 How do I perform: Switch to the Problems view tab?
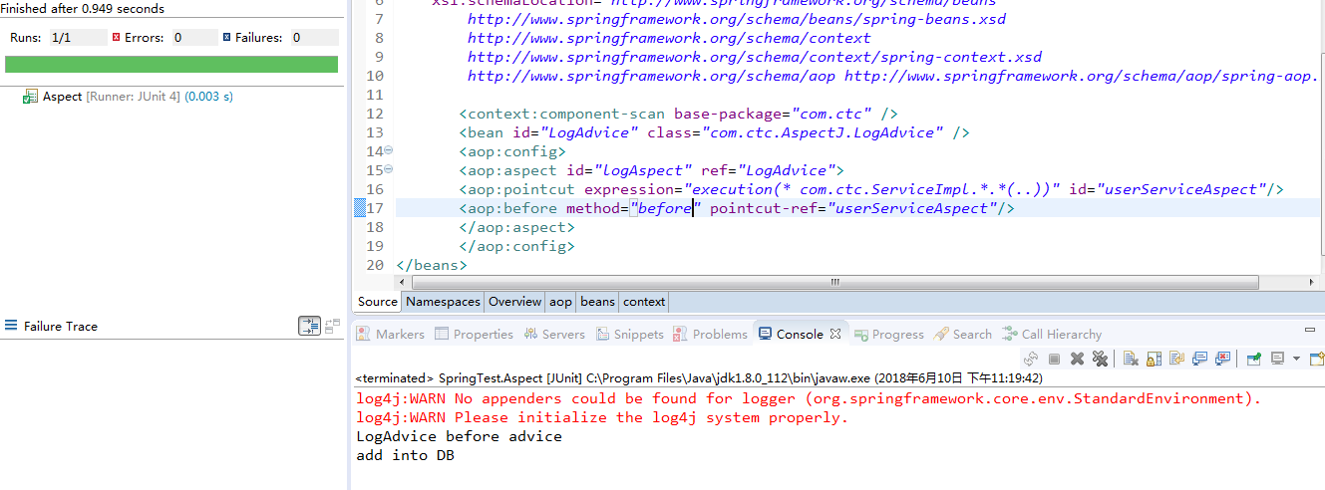coord(710,334)
